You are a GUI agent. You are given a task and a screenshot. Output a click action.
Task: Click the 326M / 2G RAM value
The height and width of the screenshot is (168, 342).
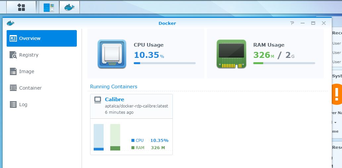[274, 55]
